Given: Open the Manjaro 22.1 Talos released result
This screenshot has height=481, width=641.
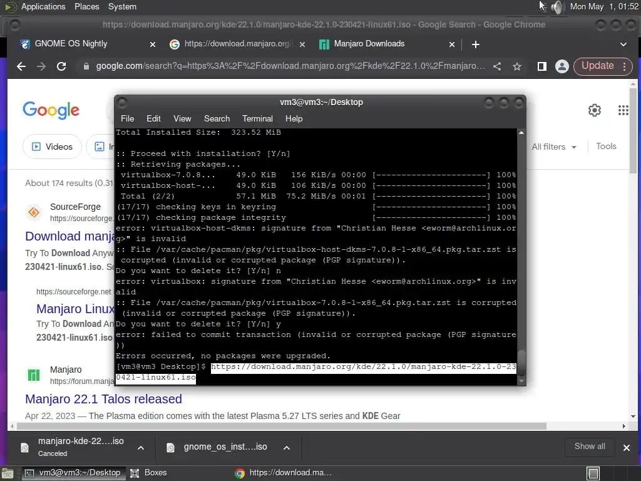Looking at the screenshot, I should pos(103,399).
